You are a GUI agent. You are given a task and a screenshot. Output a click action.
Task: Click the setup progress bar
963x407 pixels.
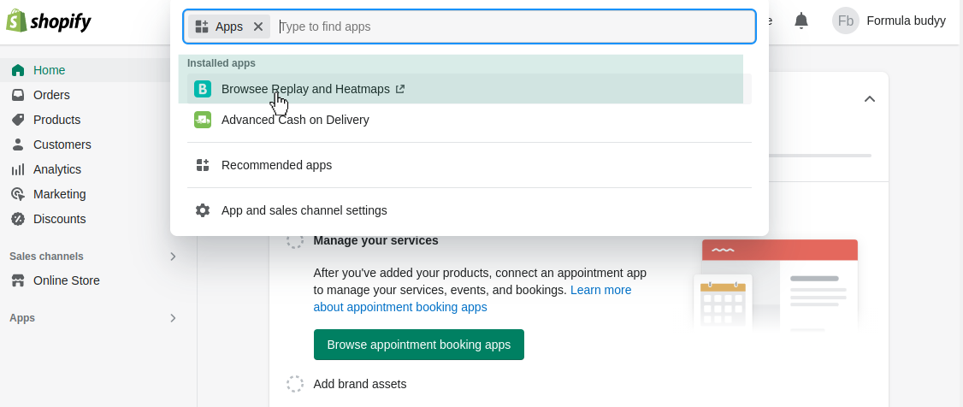click(x=819, y=156)
